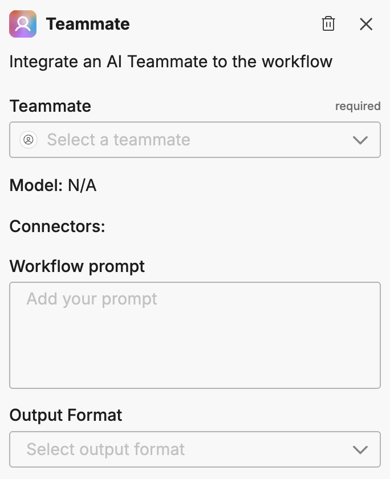Click the Teammate panel title
390x479 pixels.
[88, 24]
